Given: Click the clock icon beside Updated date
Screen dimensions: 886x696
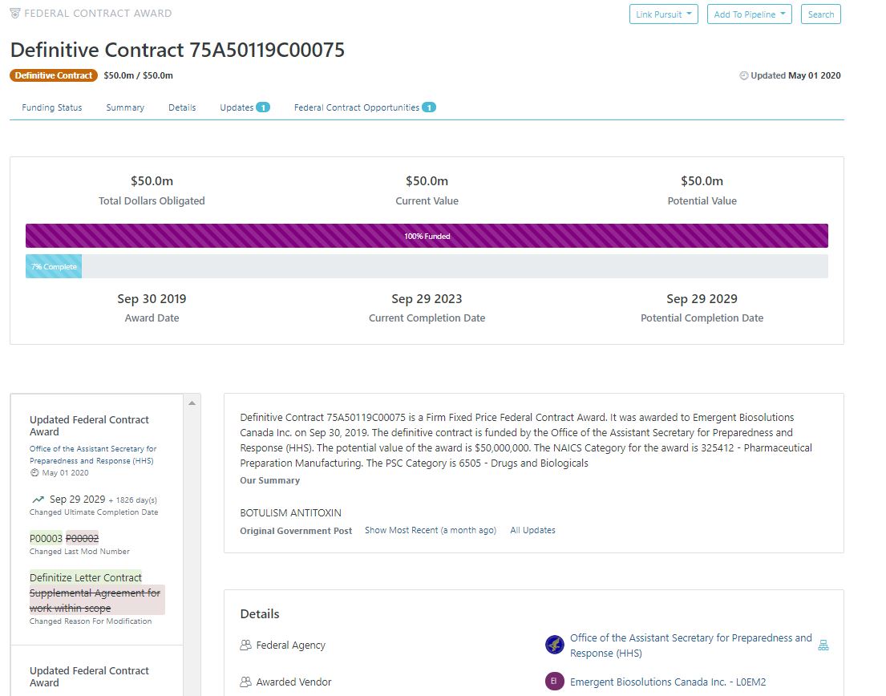Looking at the screenshot, I should (743, 75).
